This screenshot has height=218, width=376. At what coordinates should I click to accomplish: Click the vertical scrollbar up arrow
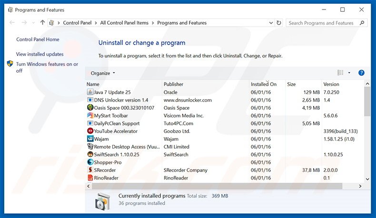(367, 84)
